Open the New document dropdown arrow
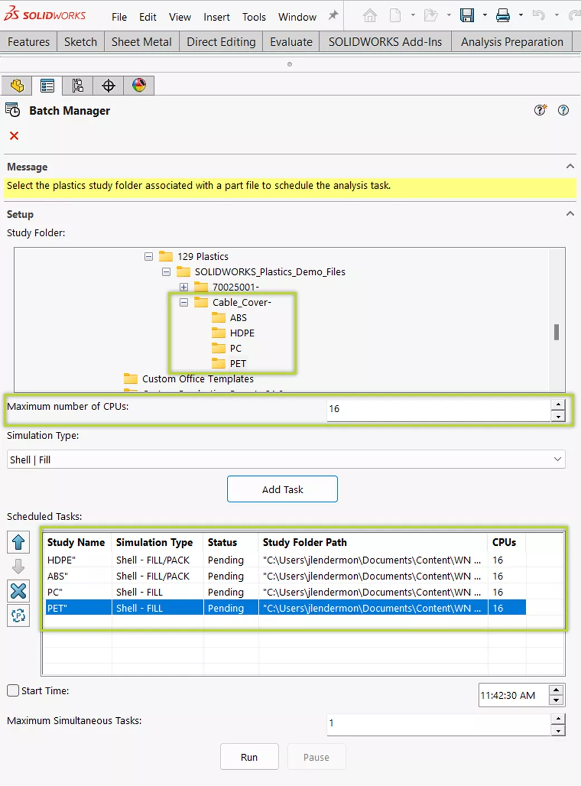The image size is (581, 786). pyautogui.click(x=413, y=16)
